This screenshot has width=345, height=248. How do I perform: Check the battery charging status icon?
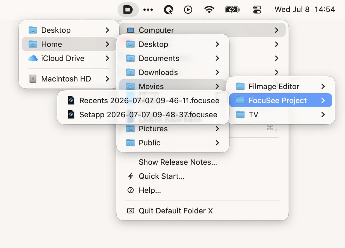coord(232,10)
